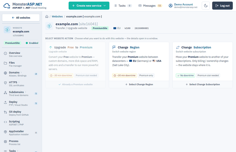The width and height of the screenshot is (236, 152).
Task: Click the Tasks list icon in header
Action: [115, 6]
